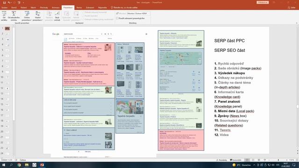Click the accessibility check icon in status bar
Screen dimensions: 299x168
pyautogui.click(x=16, y=160)
